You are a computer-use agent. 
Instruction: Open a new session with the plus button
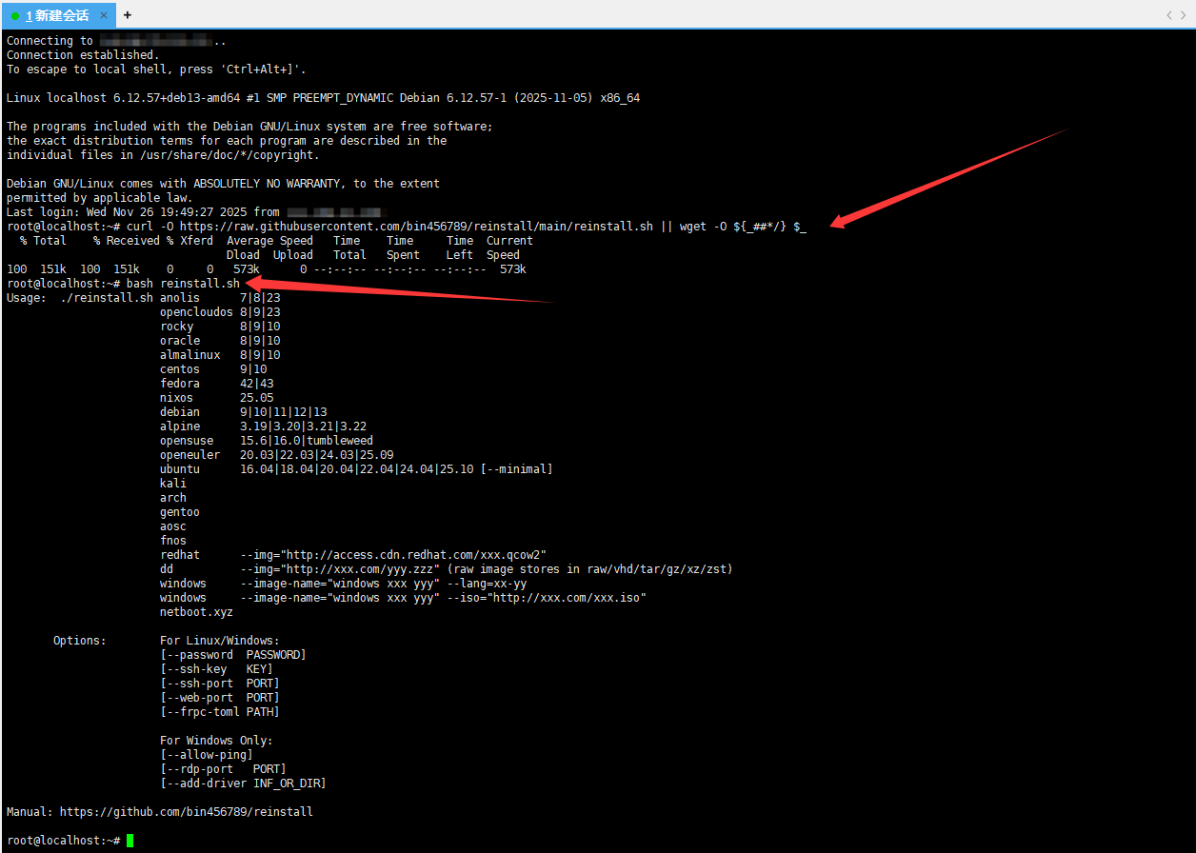coord(128,15)
